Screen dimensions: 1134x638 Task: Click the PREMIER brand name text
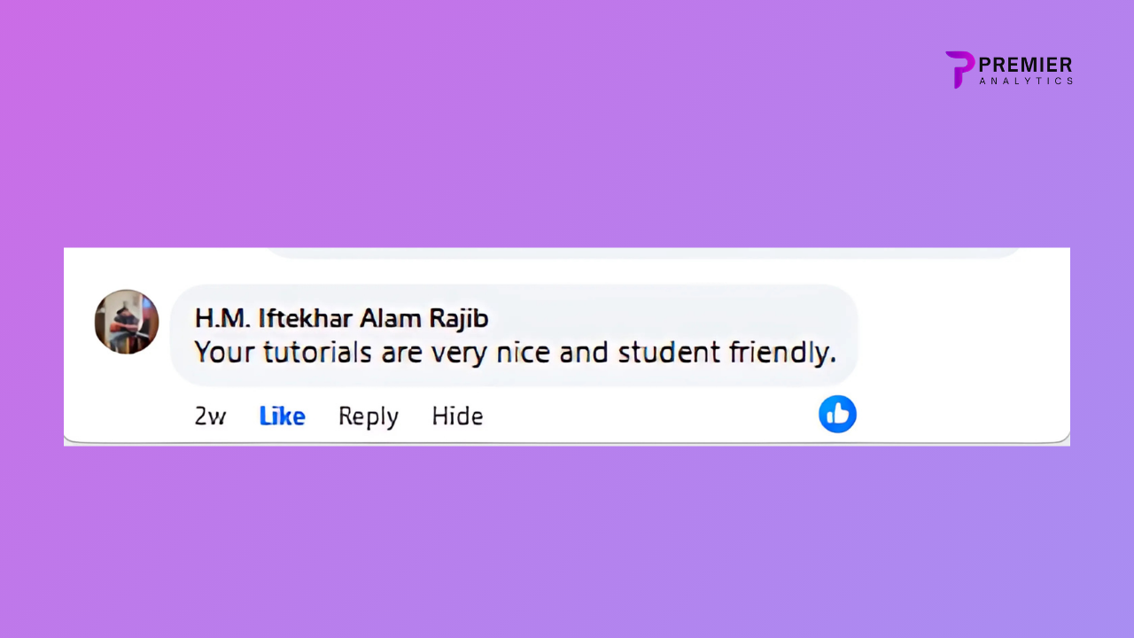pyautogui.click(x=1025, y=65)
